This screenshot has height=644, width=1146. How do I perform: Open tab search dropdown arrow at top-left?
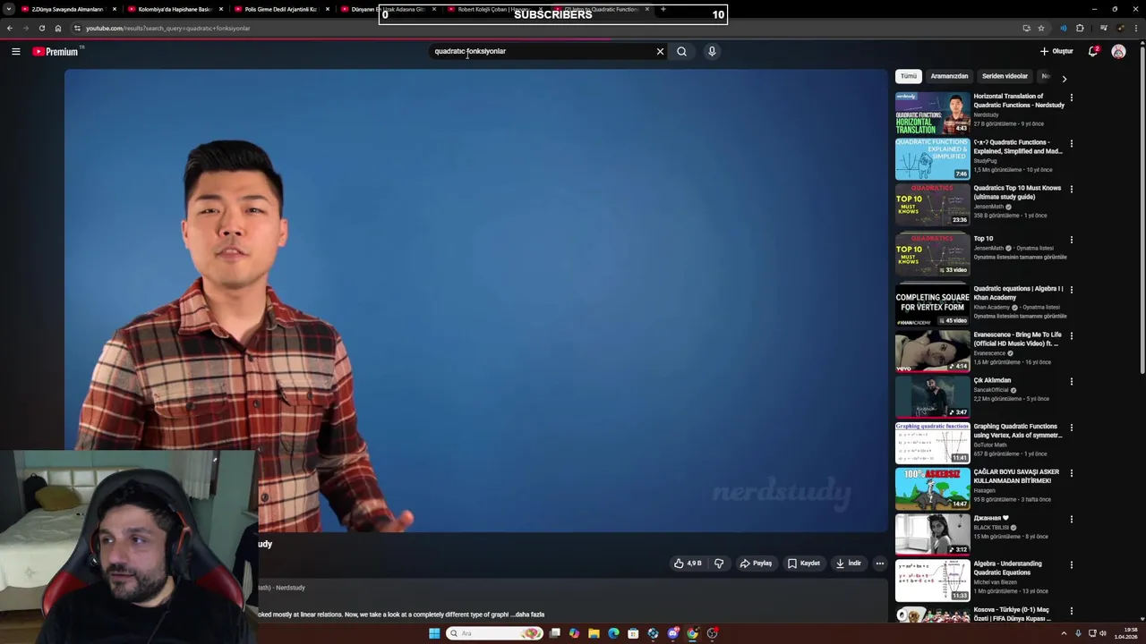coord(8,9)
